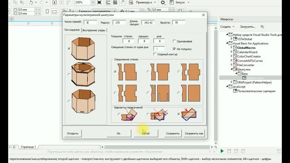The height and width of the screenshot is (163, 290).
Task: Click the Сохранить как button
Action: (194, 134)
